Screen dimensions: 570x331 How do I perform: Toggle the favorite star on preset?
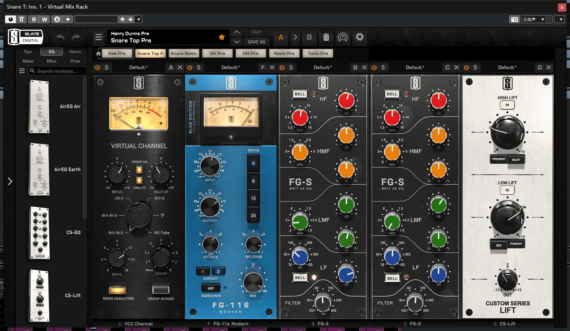pos(222,37)
